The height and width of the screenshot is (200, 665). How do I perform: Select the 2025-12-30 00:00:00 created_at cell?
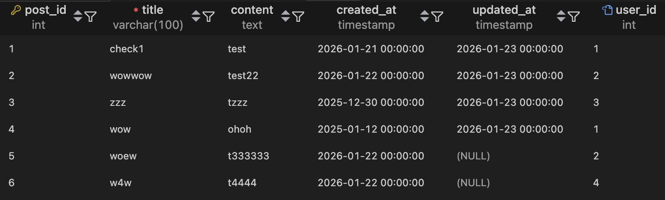(x=371, y=103)
